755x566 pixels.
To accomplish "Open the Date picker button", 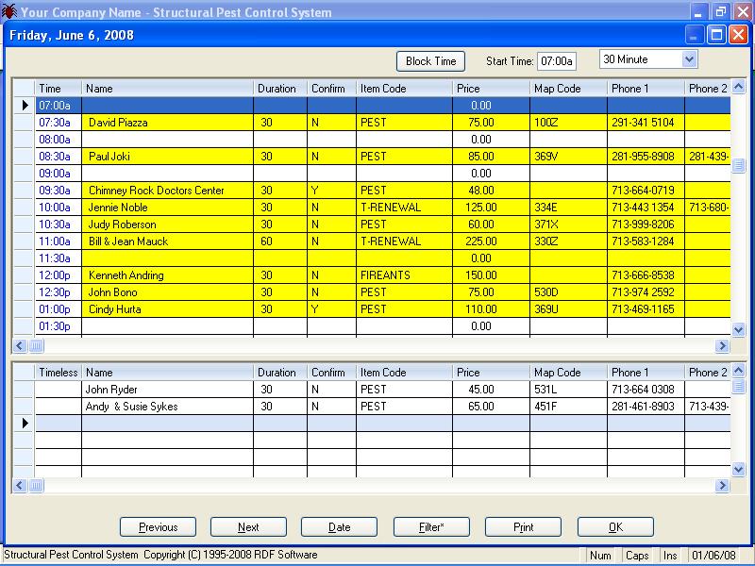I will [339, 527].
